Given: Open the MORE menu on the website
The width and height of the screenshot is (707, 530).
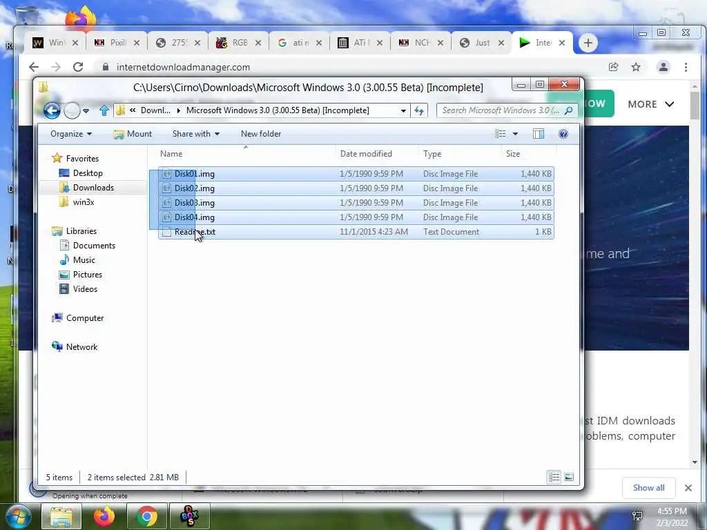Looking at the screenshot, I should pyautogui.click(x=650, y=104).
